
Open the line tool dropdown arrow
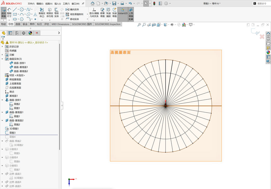point(18,10)
